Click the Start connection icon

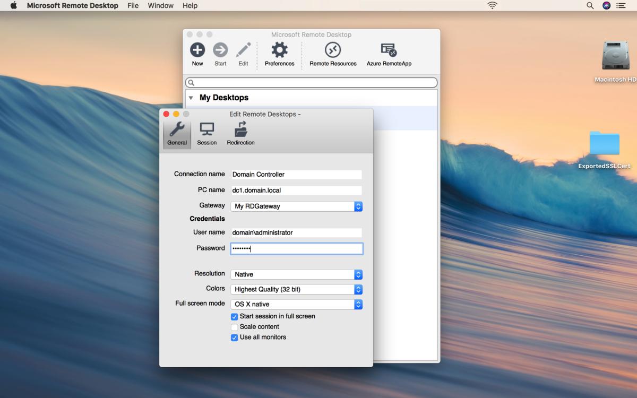[x=220, y=51]
